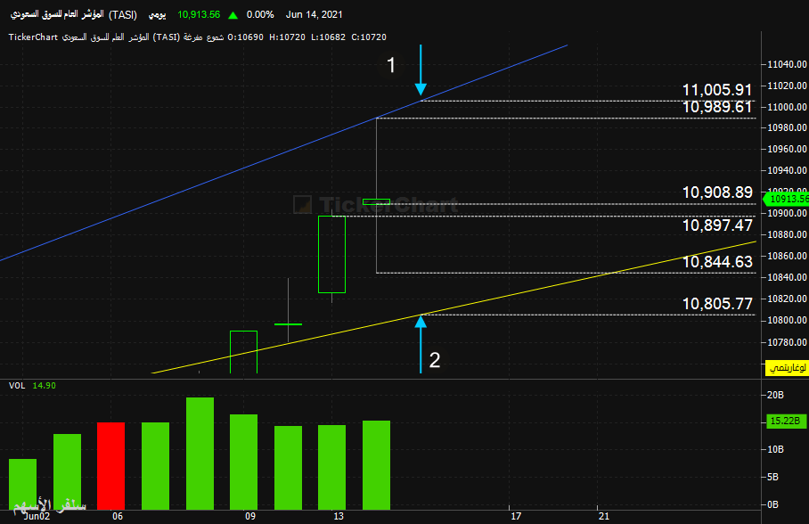Select the red volume bar on Jun 06
This screenshot has height=524, width=809.
pyautogui.click(x=111, y=466)
